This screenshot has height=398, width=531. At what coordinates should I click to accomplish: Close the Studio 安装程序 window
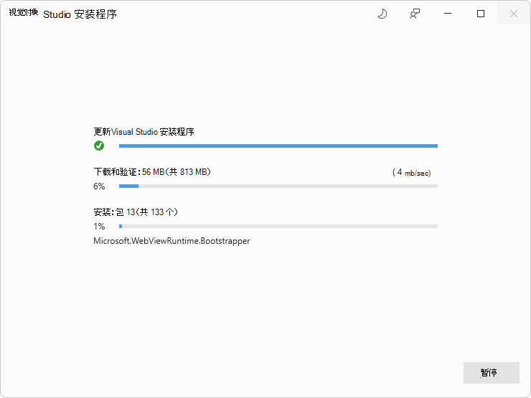coord(513,14)
